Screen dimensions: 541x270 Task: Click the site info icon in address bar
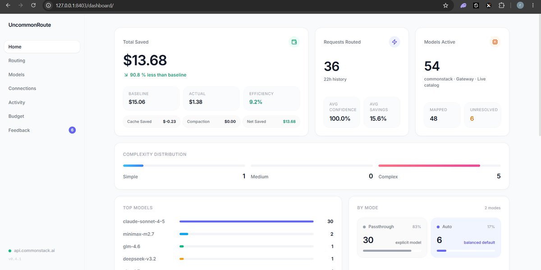49,5
